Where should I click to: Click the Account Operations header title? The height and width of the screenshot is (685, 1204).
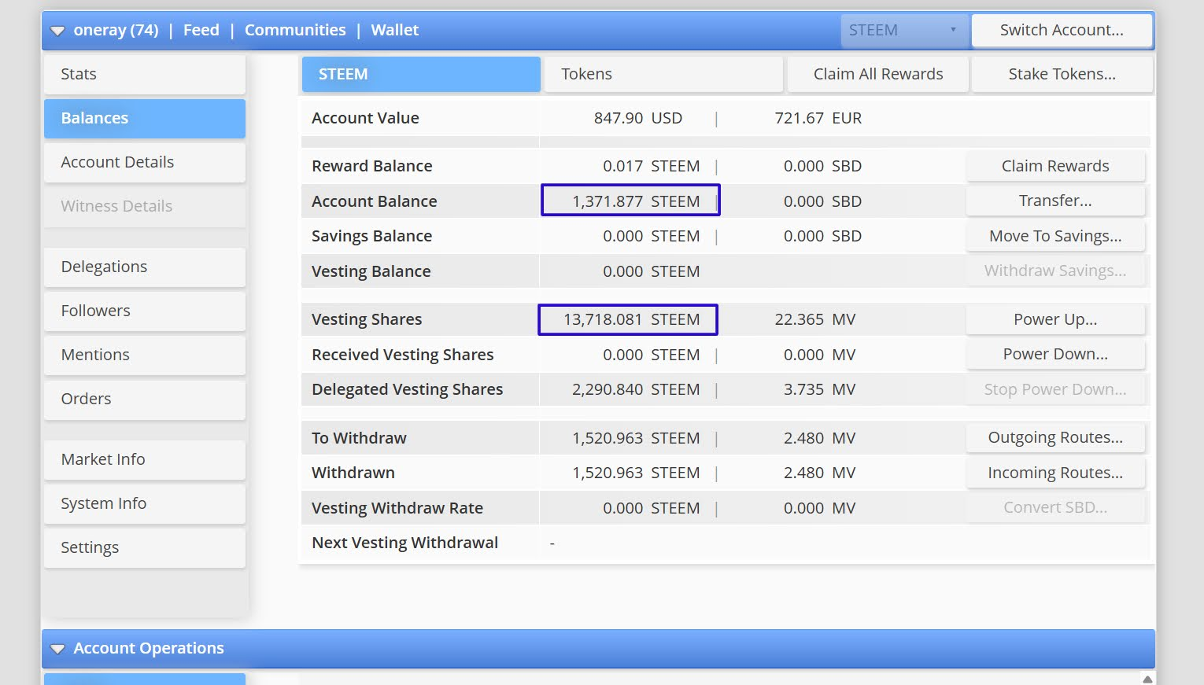click(x=149, y=648)
